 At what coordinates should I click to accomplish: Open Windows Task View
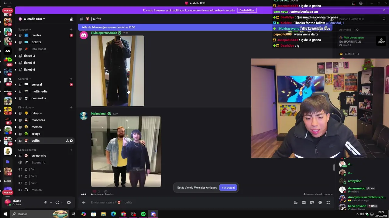(x=73, y=214)
